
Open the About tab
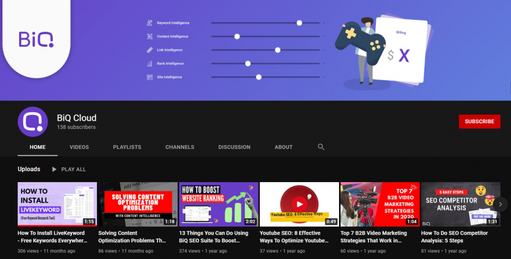284,147
